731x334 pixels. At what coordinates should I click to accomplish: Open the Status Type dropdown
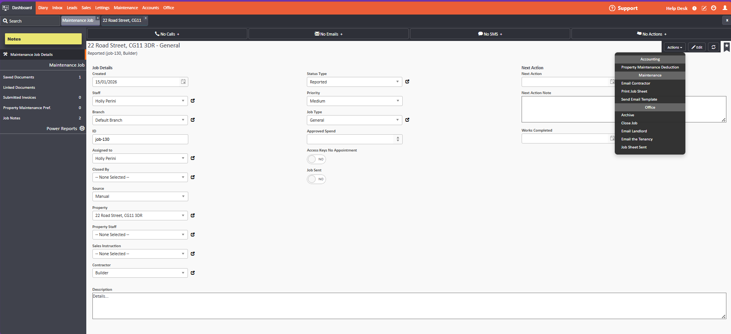(354, 82)
